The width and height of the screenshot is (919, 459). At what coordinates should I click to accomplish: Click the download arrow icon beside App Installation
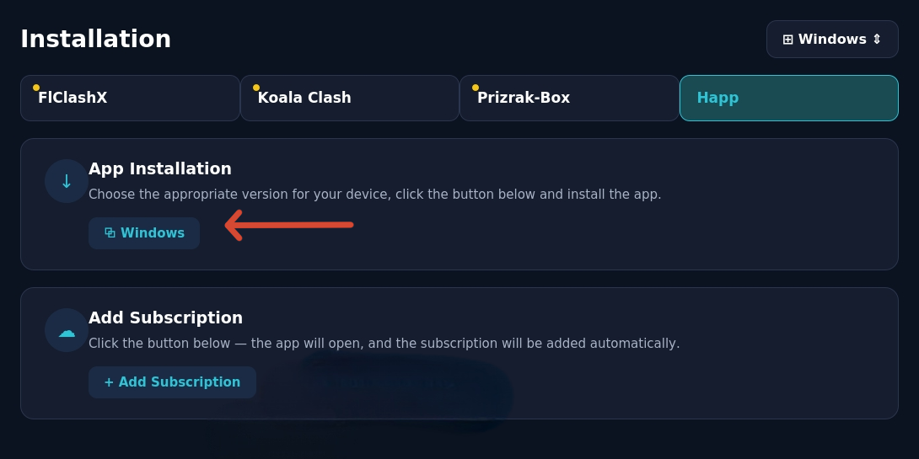pyautogui.click(x=67, y=181)
